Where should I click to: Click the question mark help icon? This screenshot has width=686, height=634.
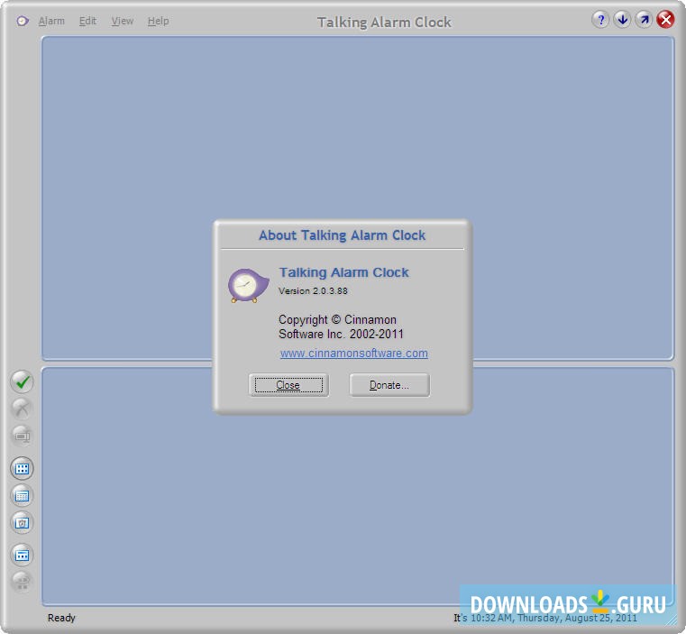pyautogui.click(x=600, y=20)
